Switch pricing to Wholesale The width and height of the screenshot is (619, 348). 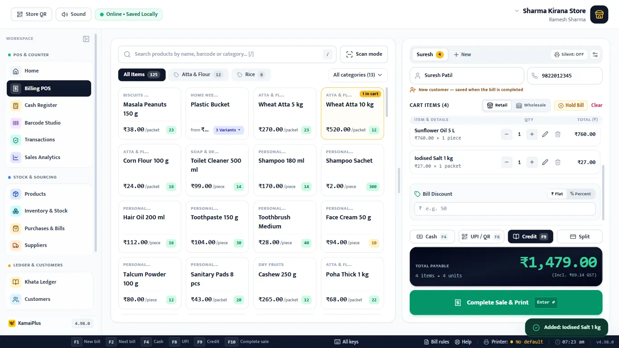coord(531,105)
